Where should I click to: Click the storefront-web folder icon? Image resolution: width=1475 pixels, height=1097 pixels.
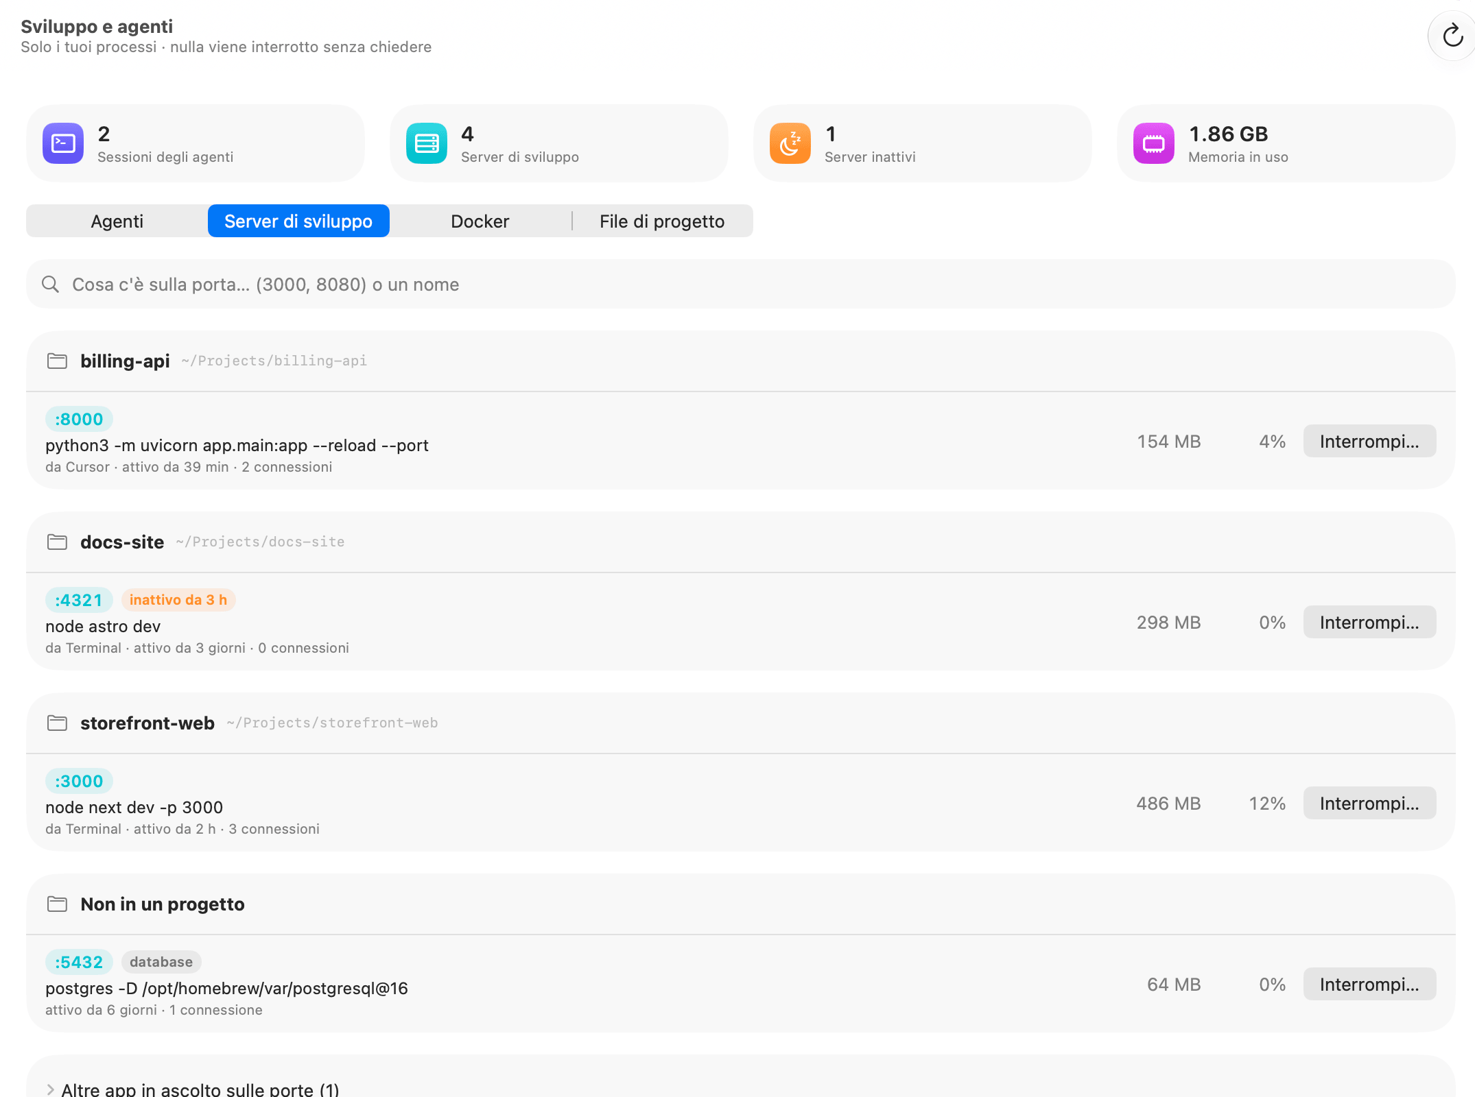point(57,723)
